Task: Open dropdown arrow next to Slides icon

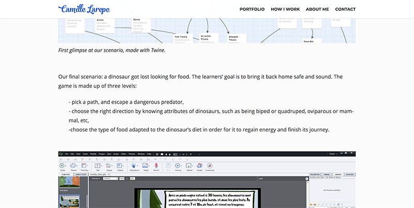Action: tap(66, 166)
